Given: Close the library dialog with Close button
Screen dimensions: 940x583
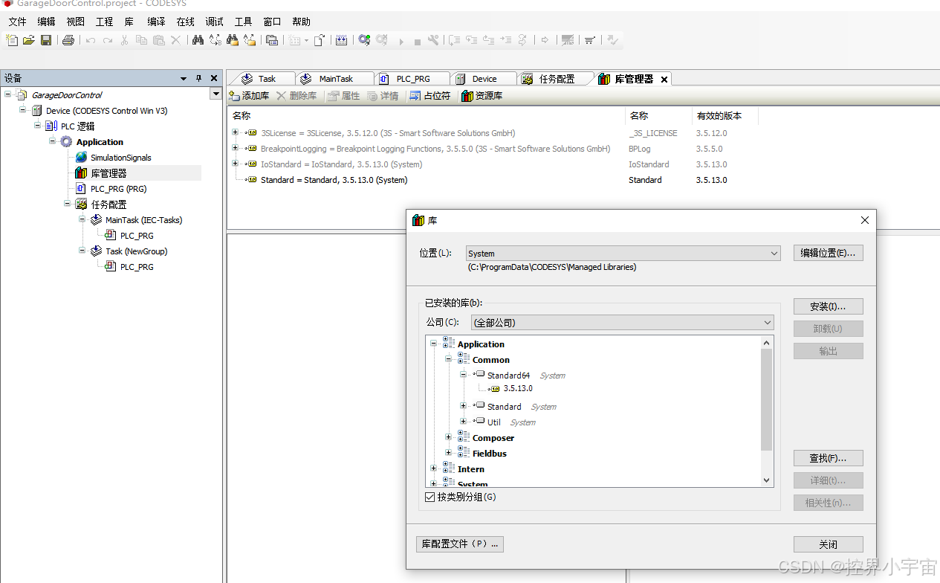Looking at the screenshot, I should coord(828,544).
